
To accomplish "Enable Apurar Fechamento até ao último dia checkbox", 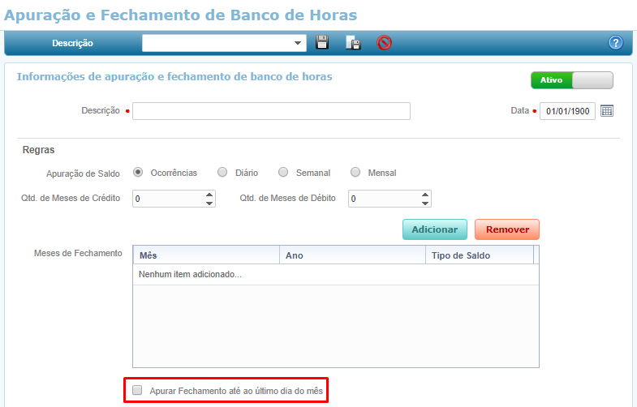I will pyautogui.click(x=137, y=391).
